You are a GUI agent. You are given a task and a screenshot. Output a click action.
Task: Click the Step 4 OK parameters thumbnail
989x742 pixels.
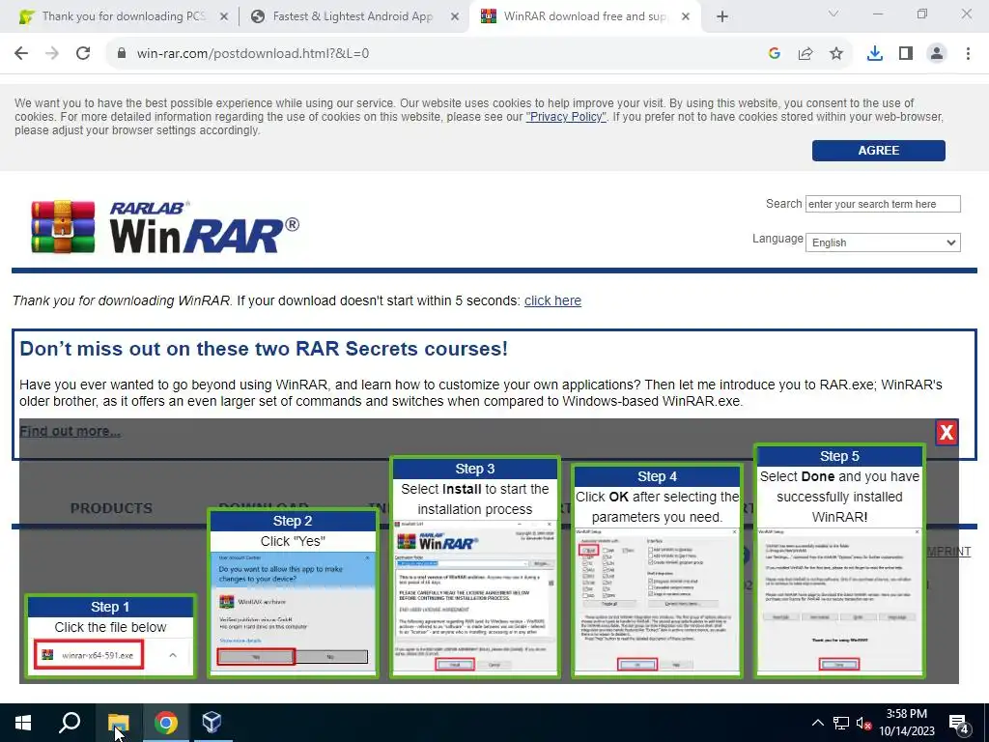pos(657,571)
